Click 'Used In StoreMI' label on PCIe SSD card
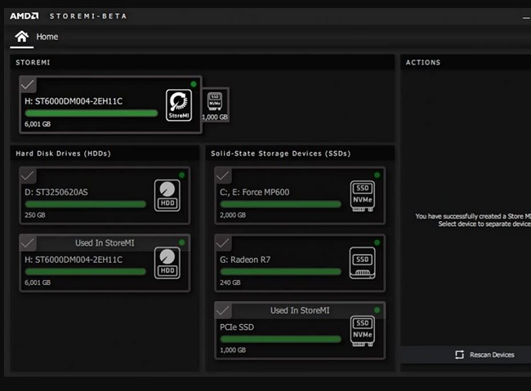The width and height of the screenshot is (531, 391). (x=300, y=310)
